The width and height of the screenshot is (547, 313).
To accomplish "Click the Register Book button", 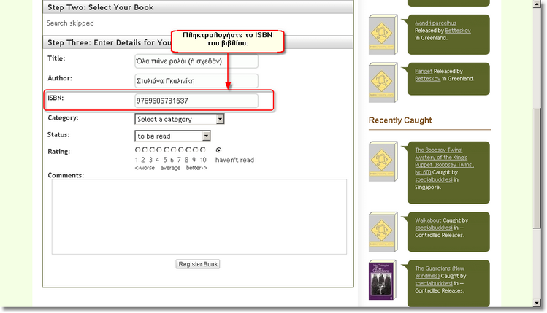I will pyautogui.click(x=198, y=264).
